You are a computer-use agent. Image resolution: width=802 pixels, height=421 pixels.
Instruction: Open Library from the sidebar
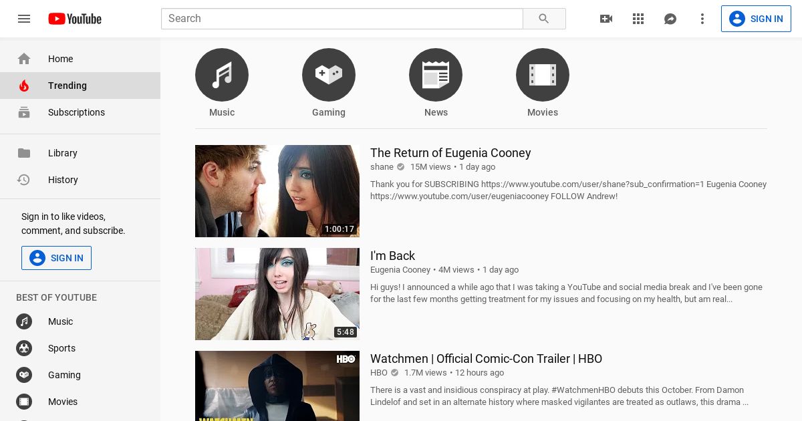80,153
